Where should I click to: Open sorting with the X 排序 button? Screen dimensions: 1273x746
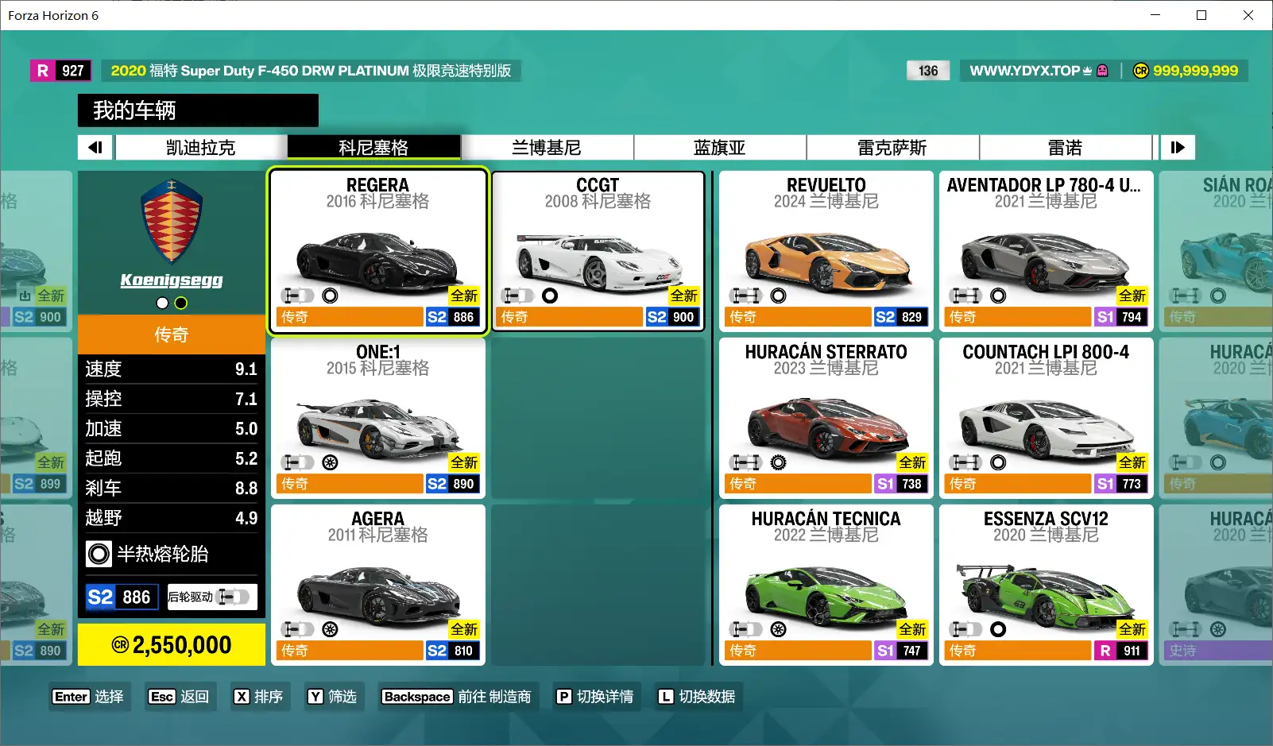(x=258, y=697)
